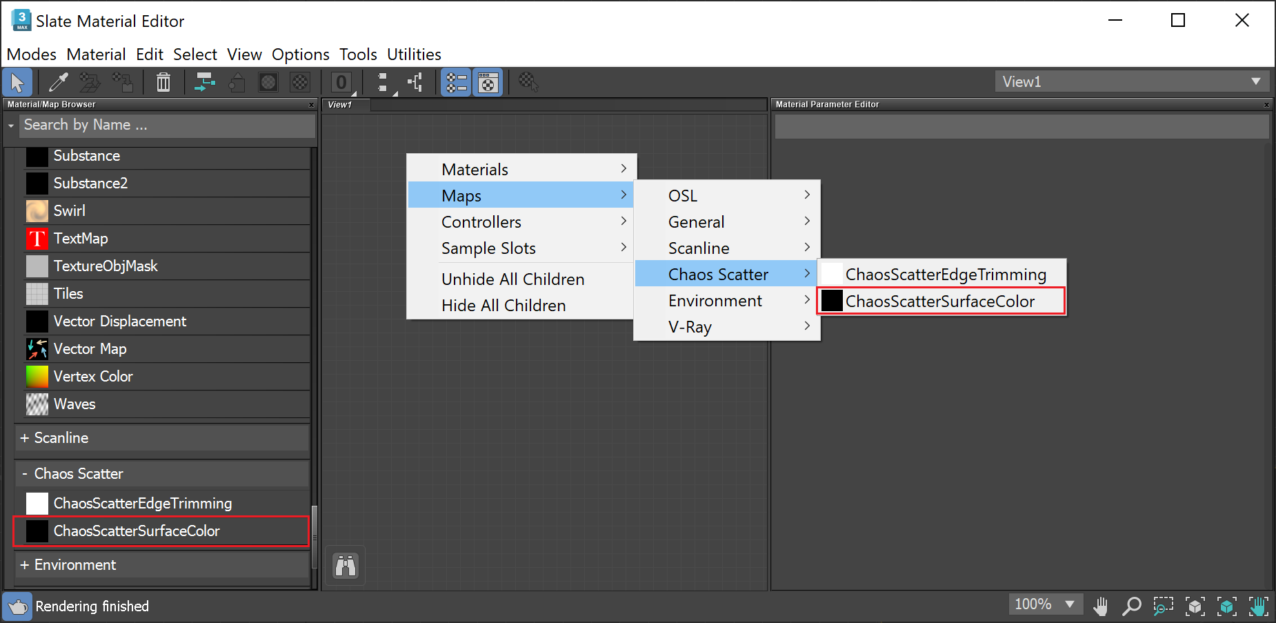Choose ChaosScatterSurfaceColor from the submenu
1276x623 pixels.
(x=941, y=301)
